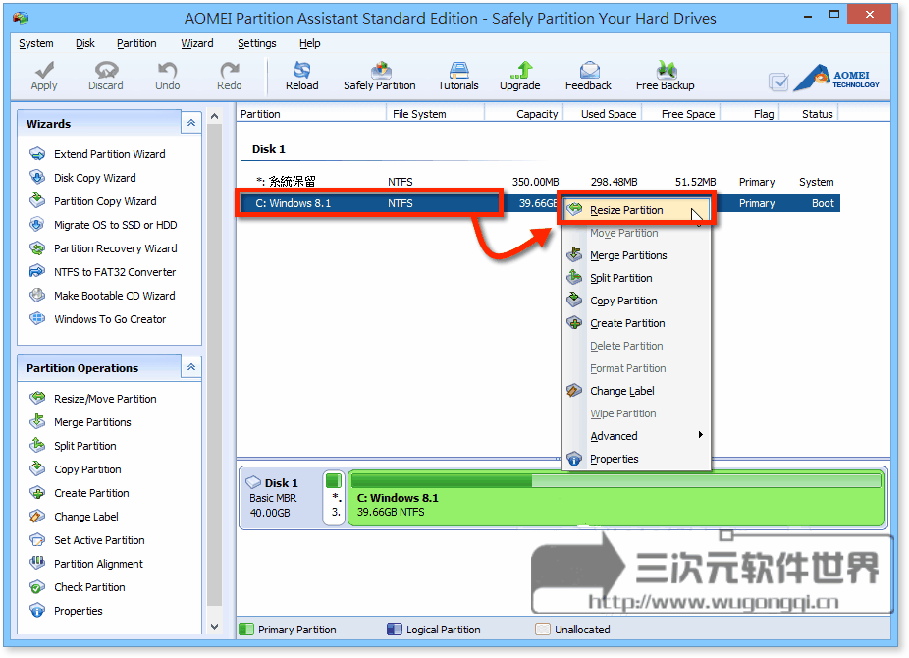Click the sidebar scrollbar up arrow
This screenshot has width=909, height=658.
point(215,116)
